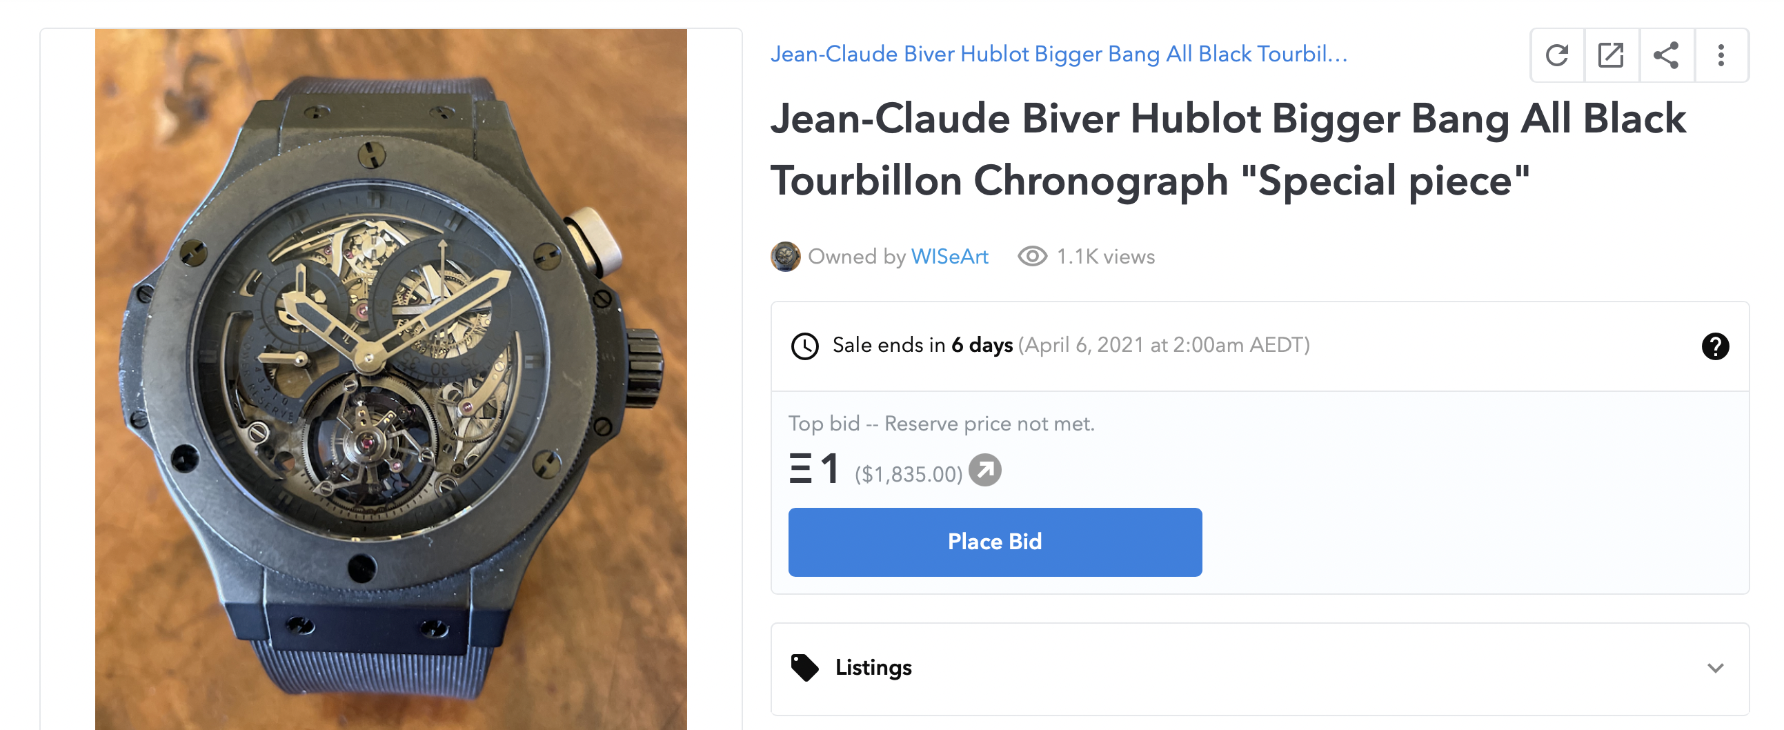This screenshot has width=1784, height=730.
Task: Click the item title heading
Action: 1228,149
